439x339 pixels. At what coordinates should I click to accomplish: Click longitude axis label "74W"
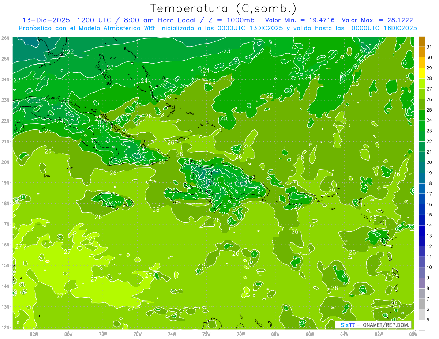(172, 334)
